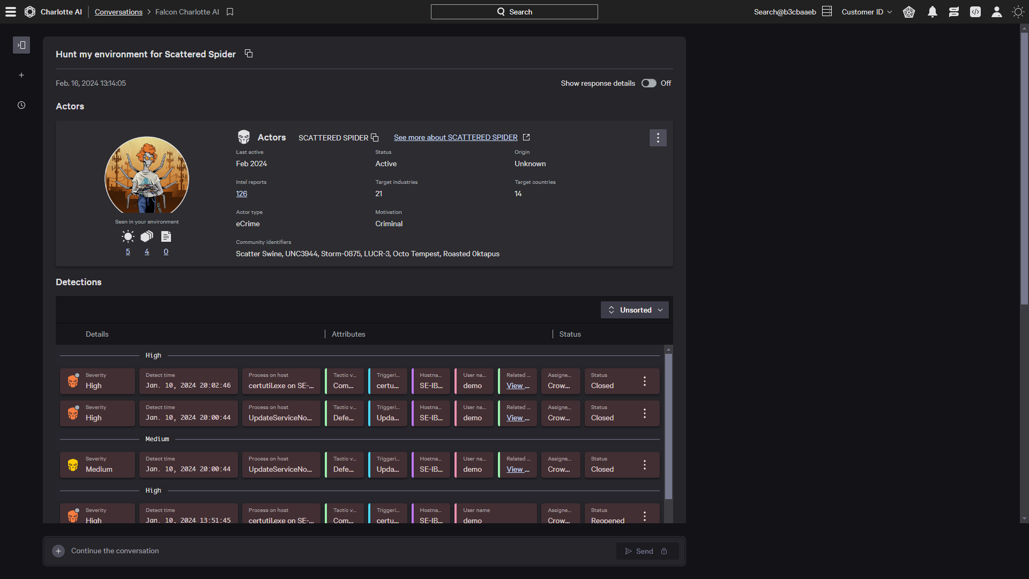Open row menu for Reopened 13:51:45 detection
The height and width of the screenshot is (579, 1029).
tap(645, 516)
